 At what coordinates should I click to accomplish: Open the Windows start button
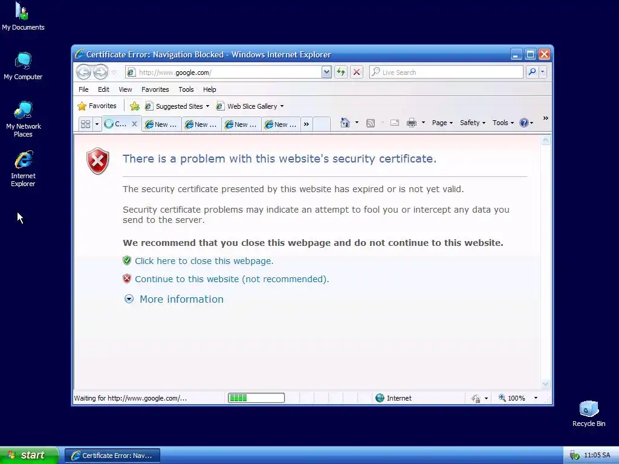pos(29,456)
